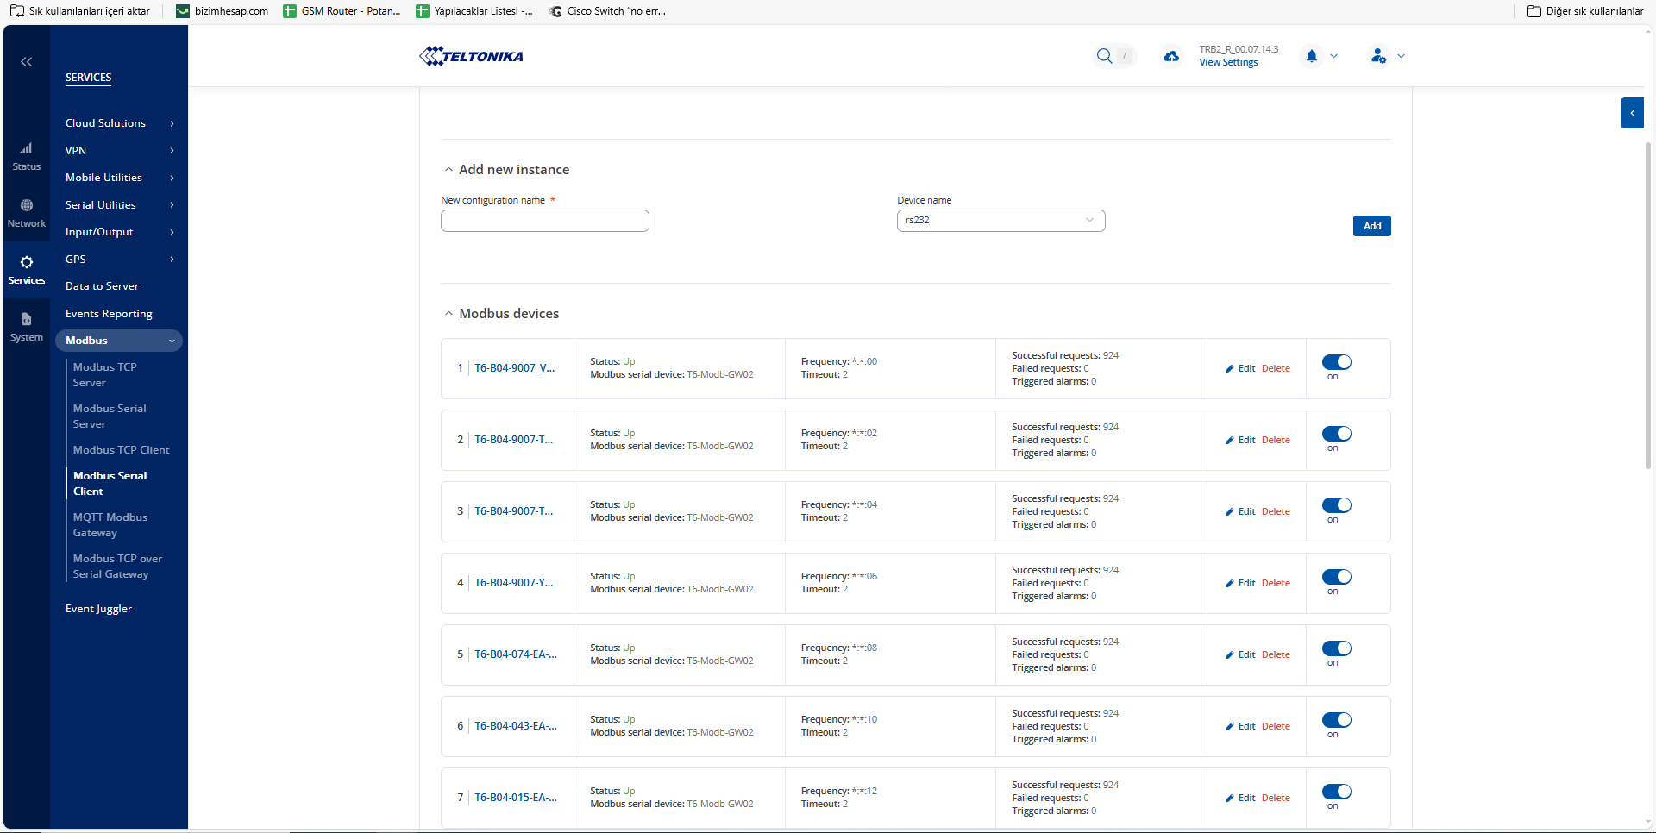Click the search magnifier icon

[x=1104, y=56]
